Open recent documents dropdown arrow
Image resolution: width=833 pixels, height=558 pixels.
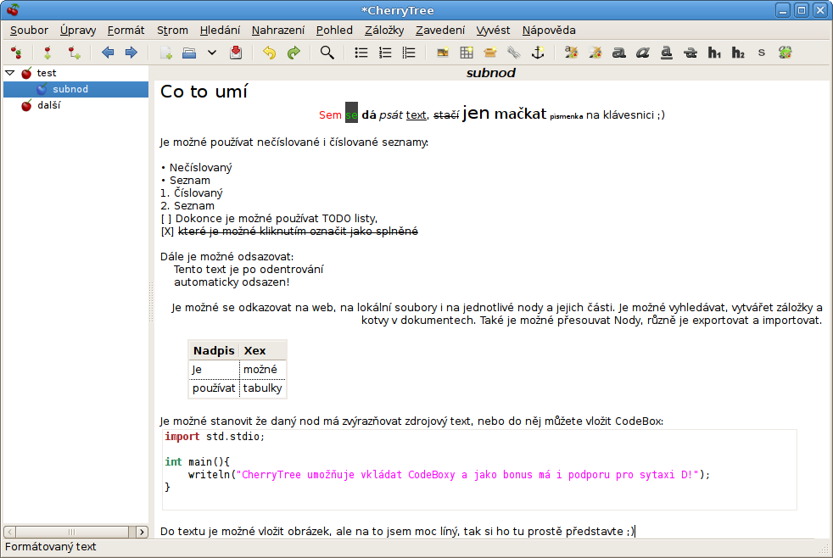(212, 53)
